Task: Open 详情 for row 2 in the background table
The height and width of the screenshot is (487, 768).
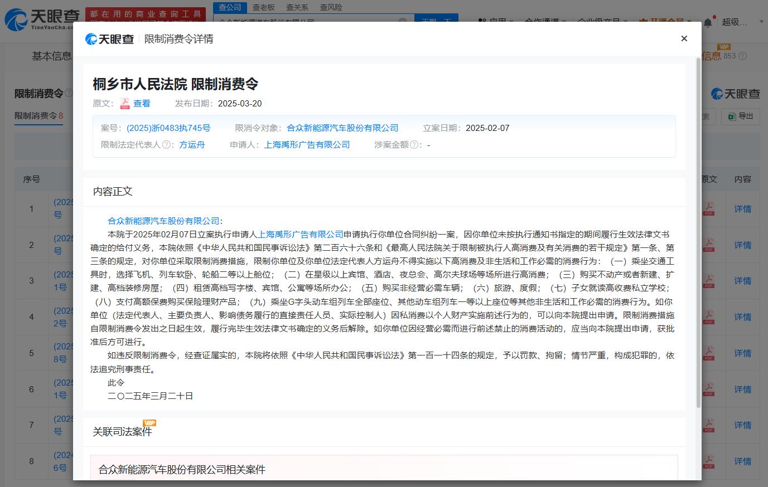Action: (x=742, y=245)
